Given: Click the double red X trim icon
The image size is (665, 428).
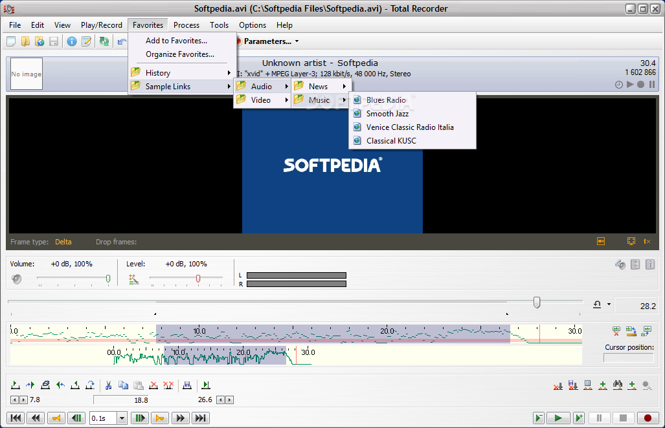Looking at the screenshot, I should (168, 385).
